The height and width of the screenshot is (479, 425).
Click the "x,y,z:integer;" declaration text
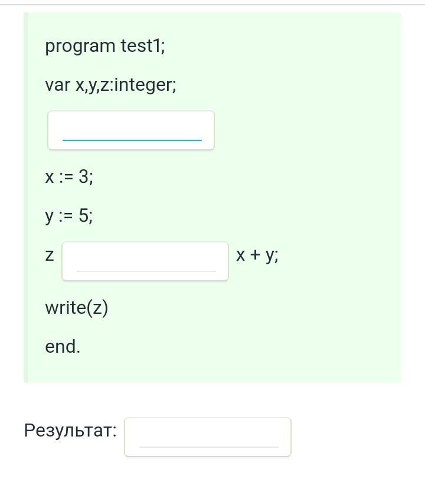[125, 86]
